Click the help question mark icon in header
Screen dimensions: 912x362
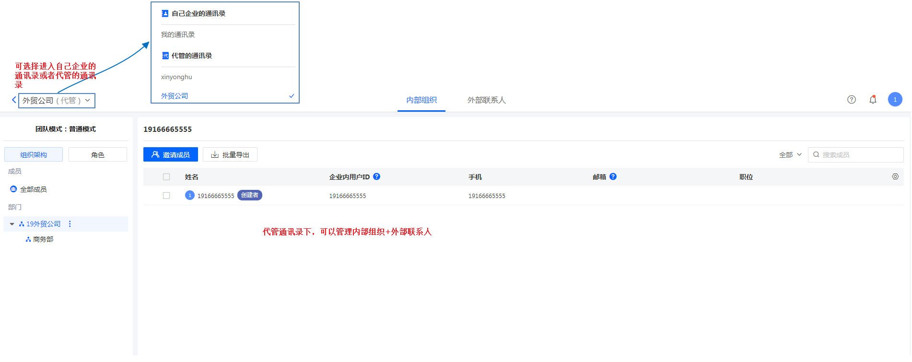click(851, 100)
